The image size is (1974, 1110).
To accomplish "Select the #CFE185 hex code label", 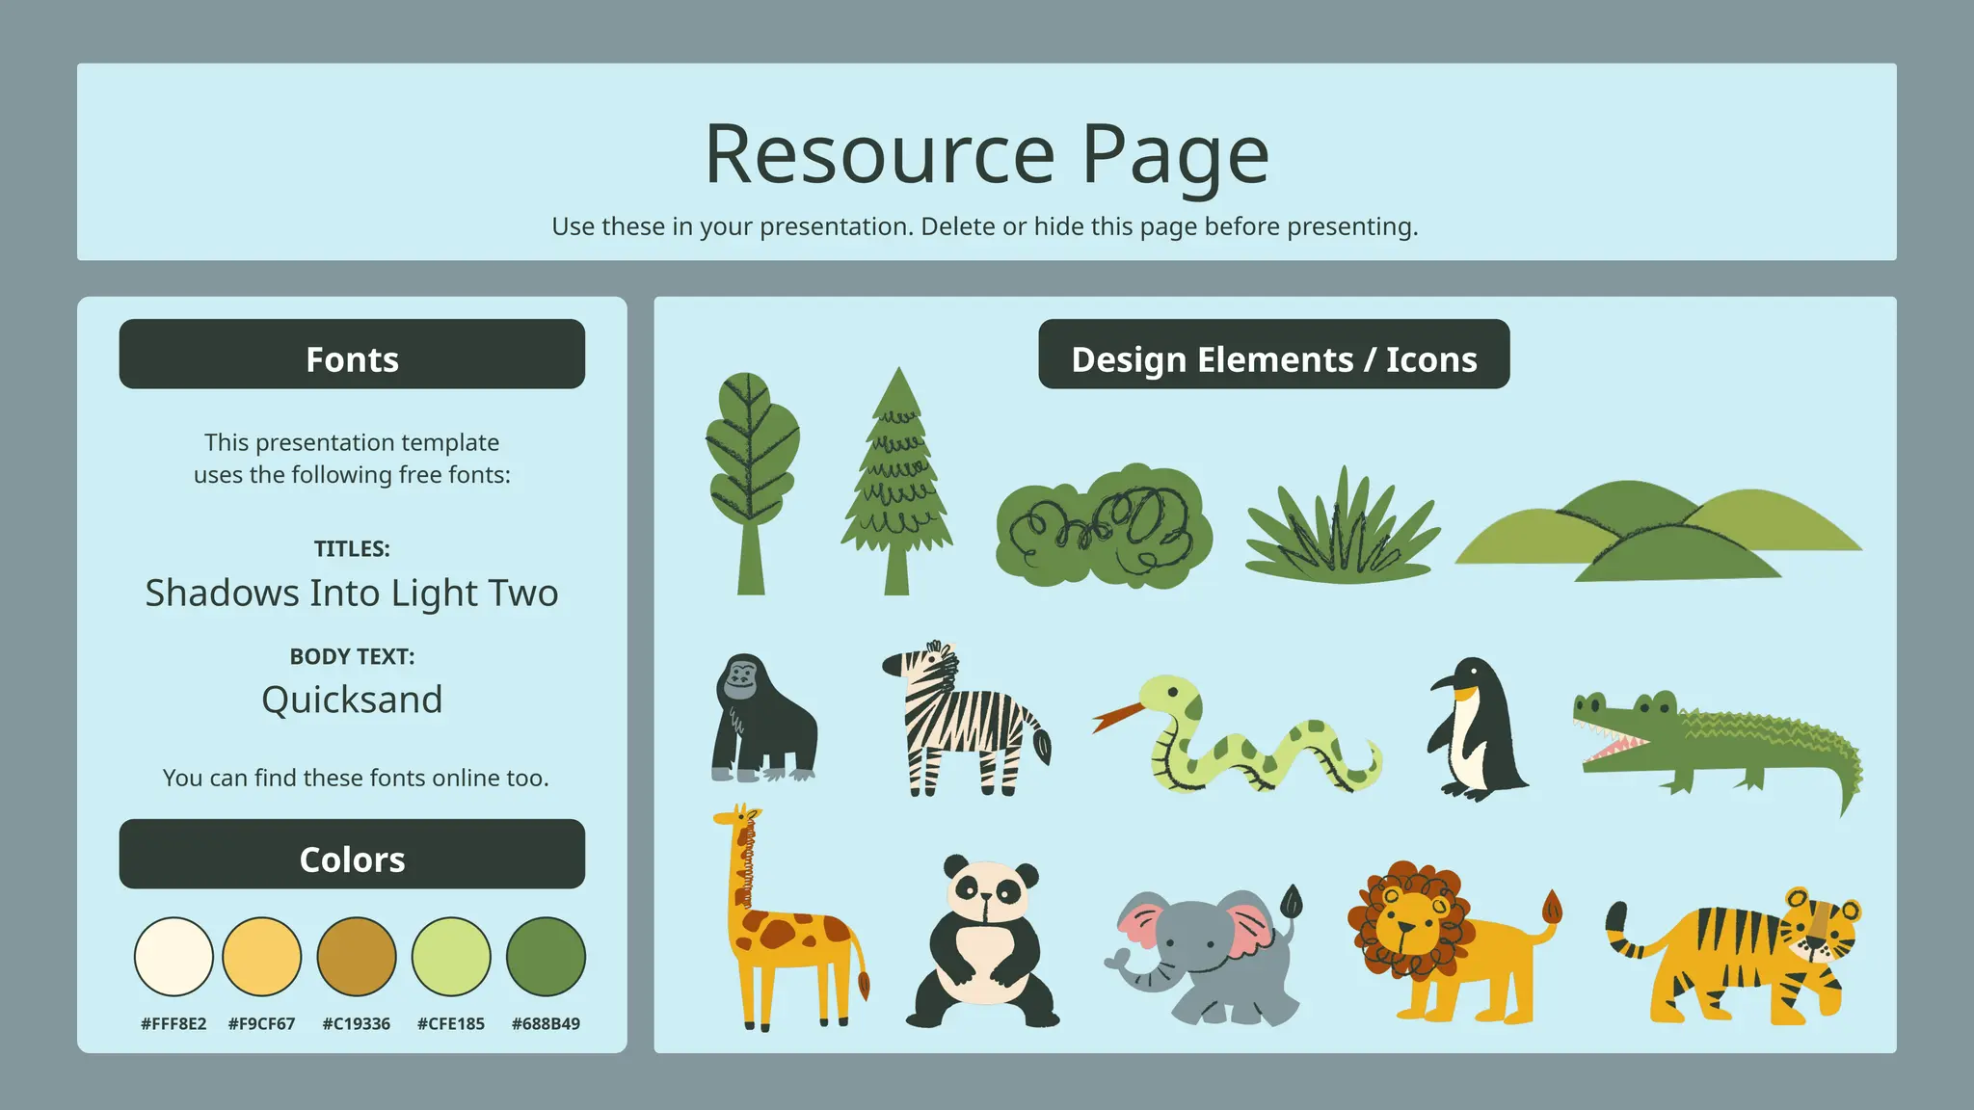I will pyautogui.click(x=451, y=1024).
